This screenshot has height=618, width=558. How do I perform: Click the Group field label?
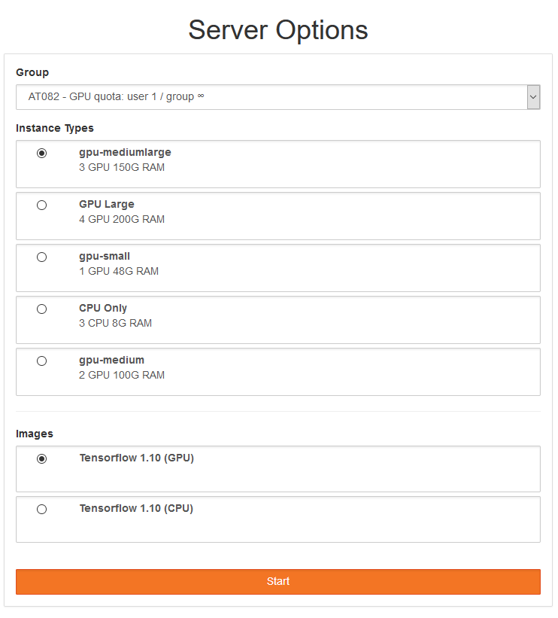[32, 72]
